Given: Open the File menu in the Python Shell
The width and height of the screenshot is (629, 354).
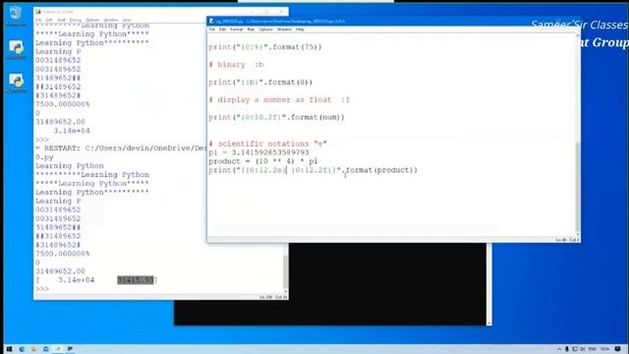Looking at the screenshot, I should tap(38, 20).
